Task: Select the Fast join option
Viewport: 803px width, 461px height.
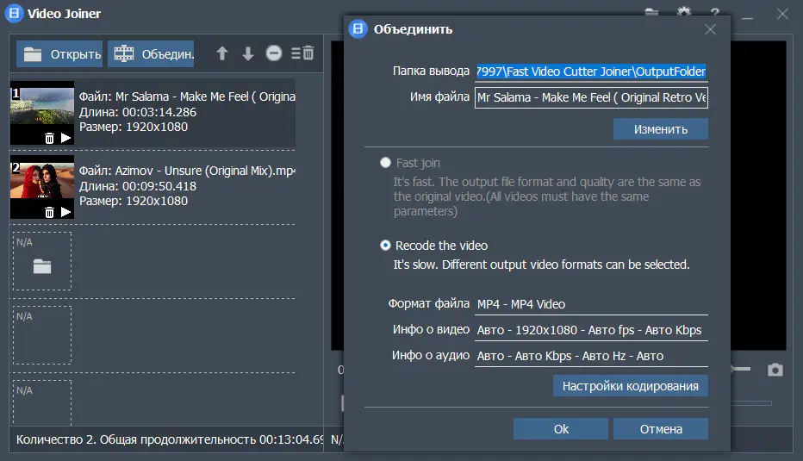Action: (386, 163)
